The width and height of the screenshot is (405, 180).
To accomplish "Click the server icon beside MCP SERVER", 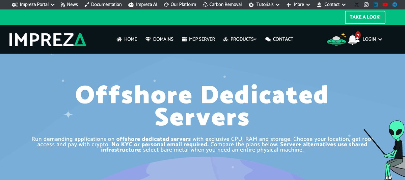I will click(x=184, y=39).
